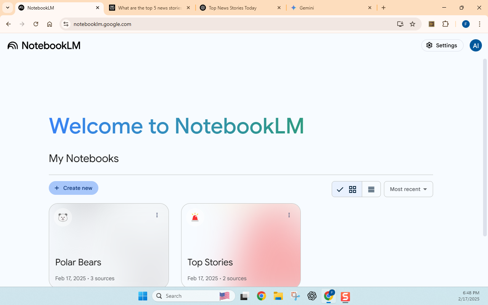This screenshot has height=305, width=488.
Task: Open the AI account avatar
Action: tap(475, 45)
